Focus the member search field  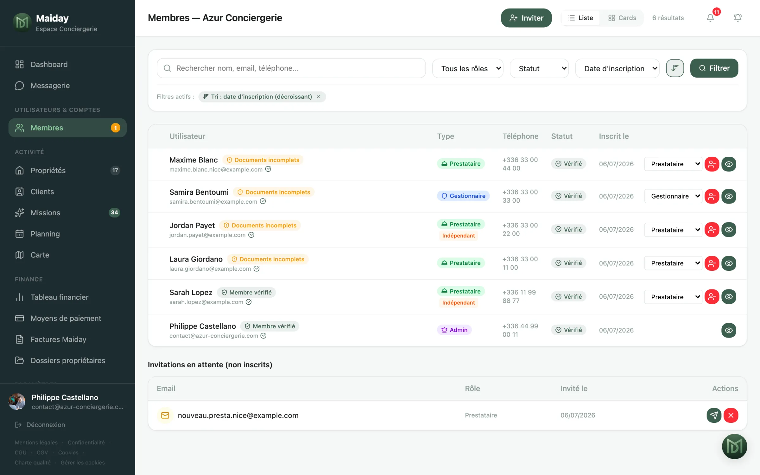(291, 68)
